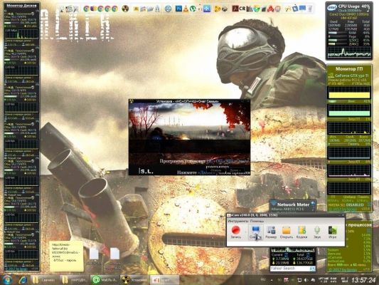
Task: Switch to the Установка taskbar button
Action: [134, 280]
